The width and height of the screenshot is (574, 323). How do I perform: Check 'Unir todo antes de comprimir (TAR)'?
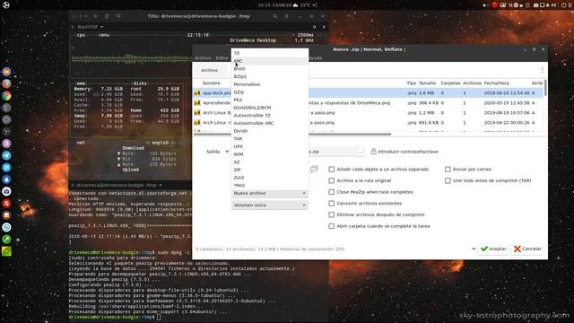tap(448, 180)
